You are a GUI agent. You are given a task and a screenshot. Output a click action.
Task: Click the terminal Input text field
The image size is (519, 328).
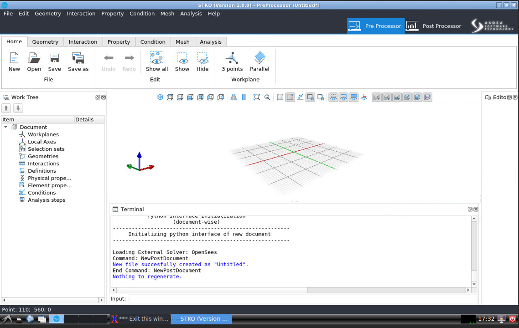[x=302, y=299]
